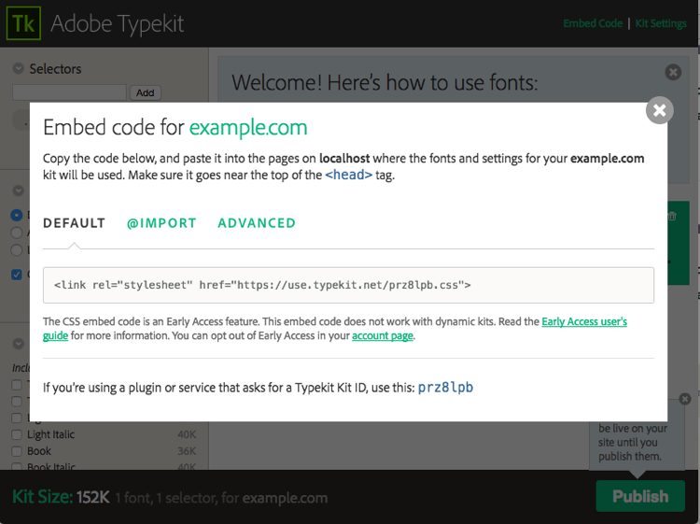Close the publish reminder tooltip
This screenshot has width=700, height=524.
pos(685,399)
